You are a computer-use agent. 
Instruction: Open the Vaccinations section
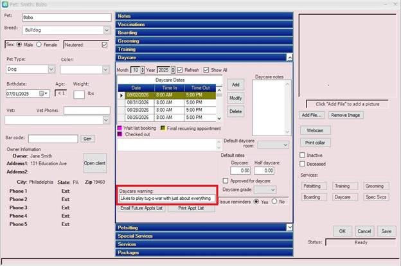[x=204, y=24]
